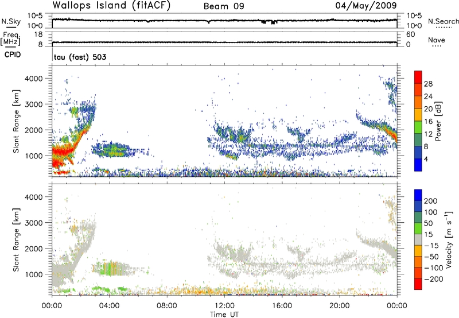
Task: Click '2000' on the velocity panel axis
Action: [34, 249]
